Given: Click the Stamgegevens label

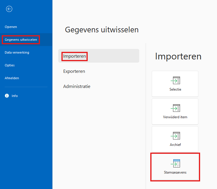Looking at the screenshot, I should [x=175, y=172].
